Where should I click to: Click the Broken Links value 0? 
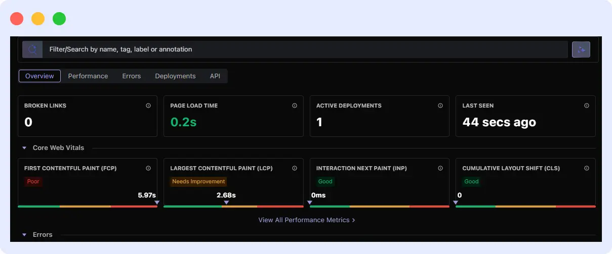[x=28, y=122]
